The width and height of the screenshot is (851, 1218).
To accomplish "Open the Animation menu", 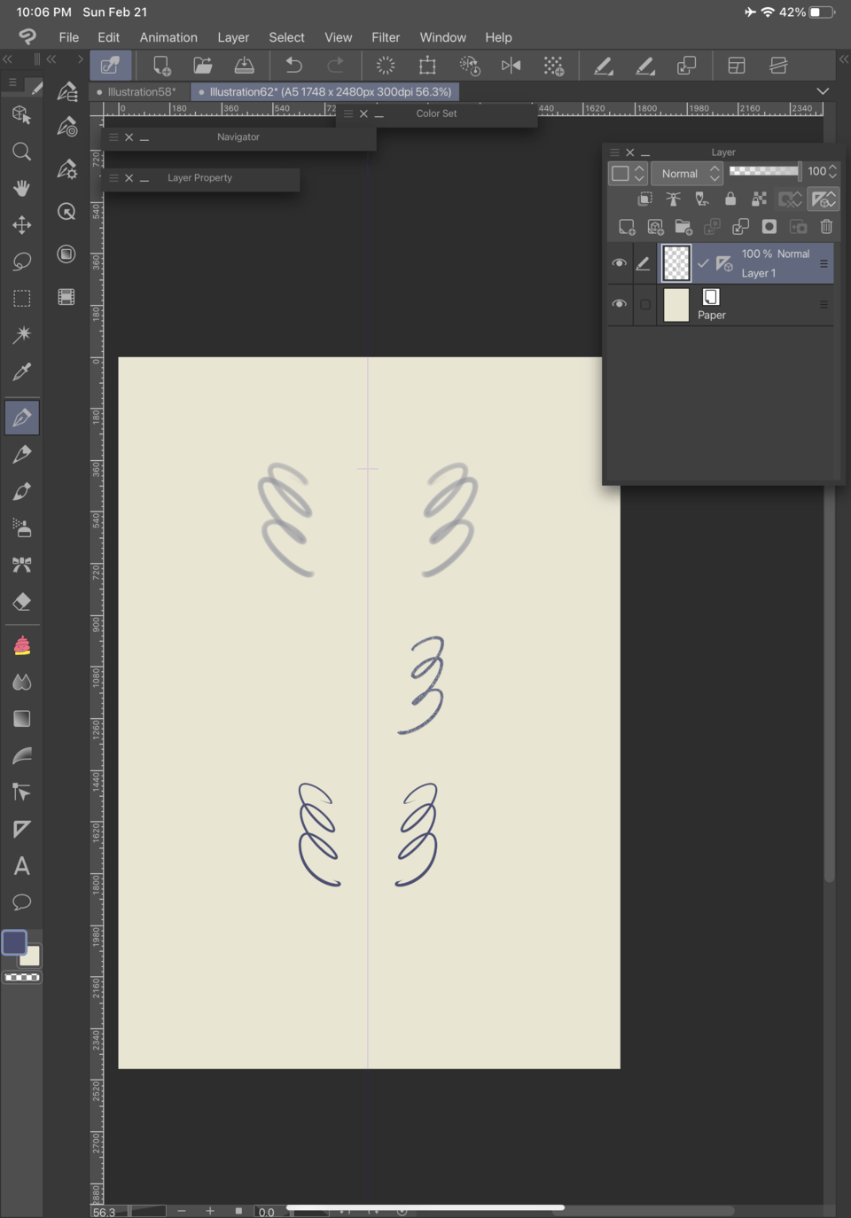I will point(168,37).
